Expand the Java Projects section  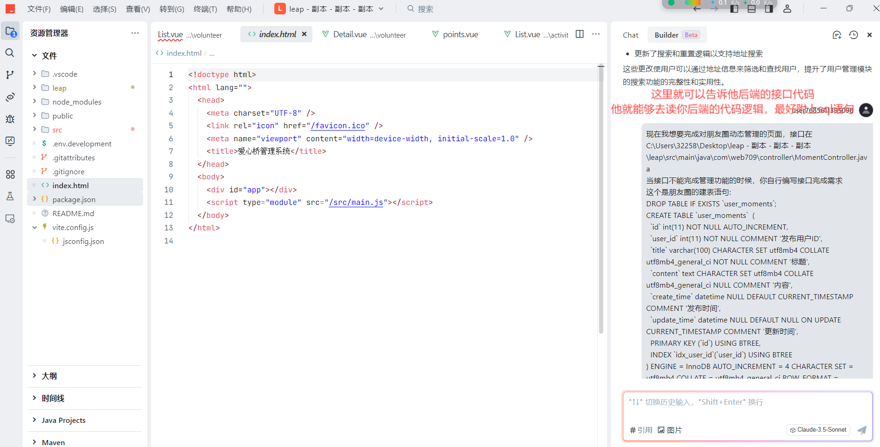[34, 420]
